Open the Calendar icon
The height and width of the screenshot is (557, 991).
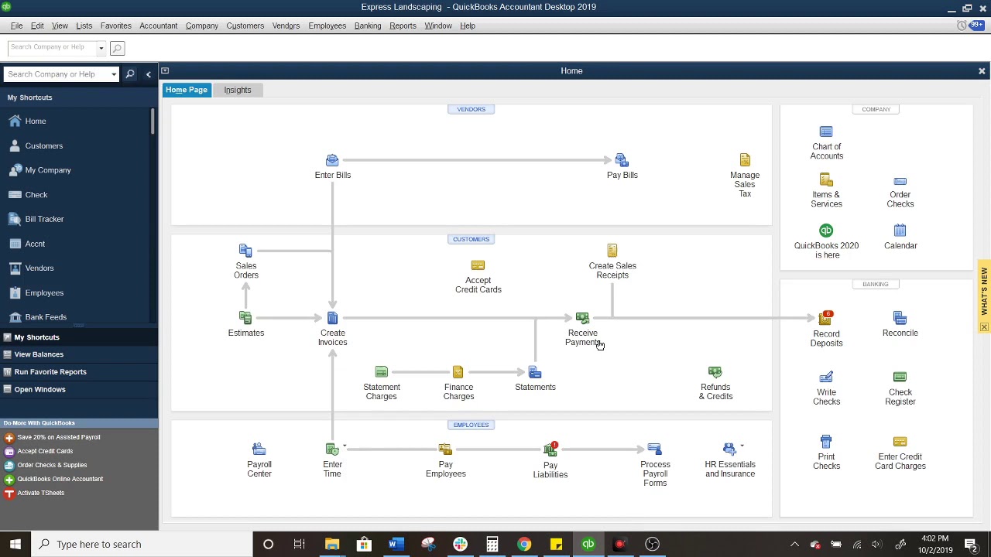tap(900, 231)
